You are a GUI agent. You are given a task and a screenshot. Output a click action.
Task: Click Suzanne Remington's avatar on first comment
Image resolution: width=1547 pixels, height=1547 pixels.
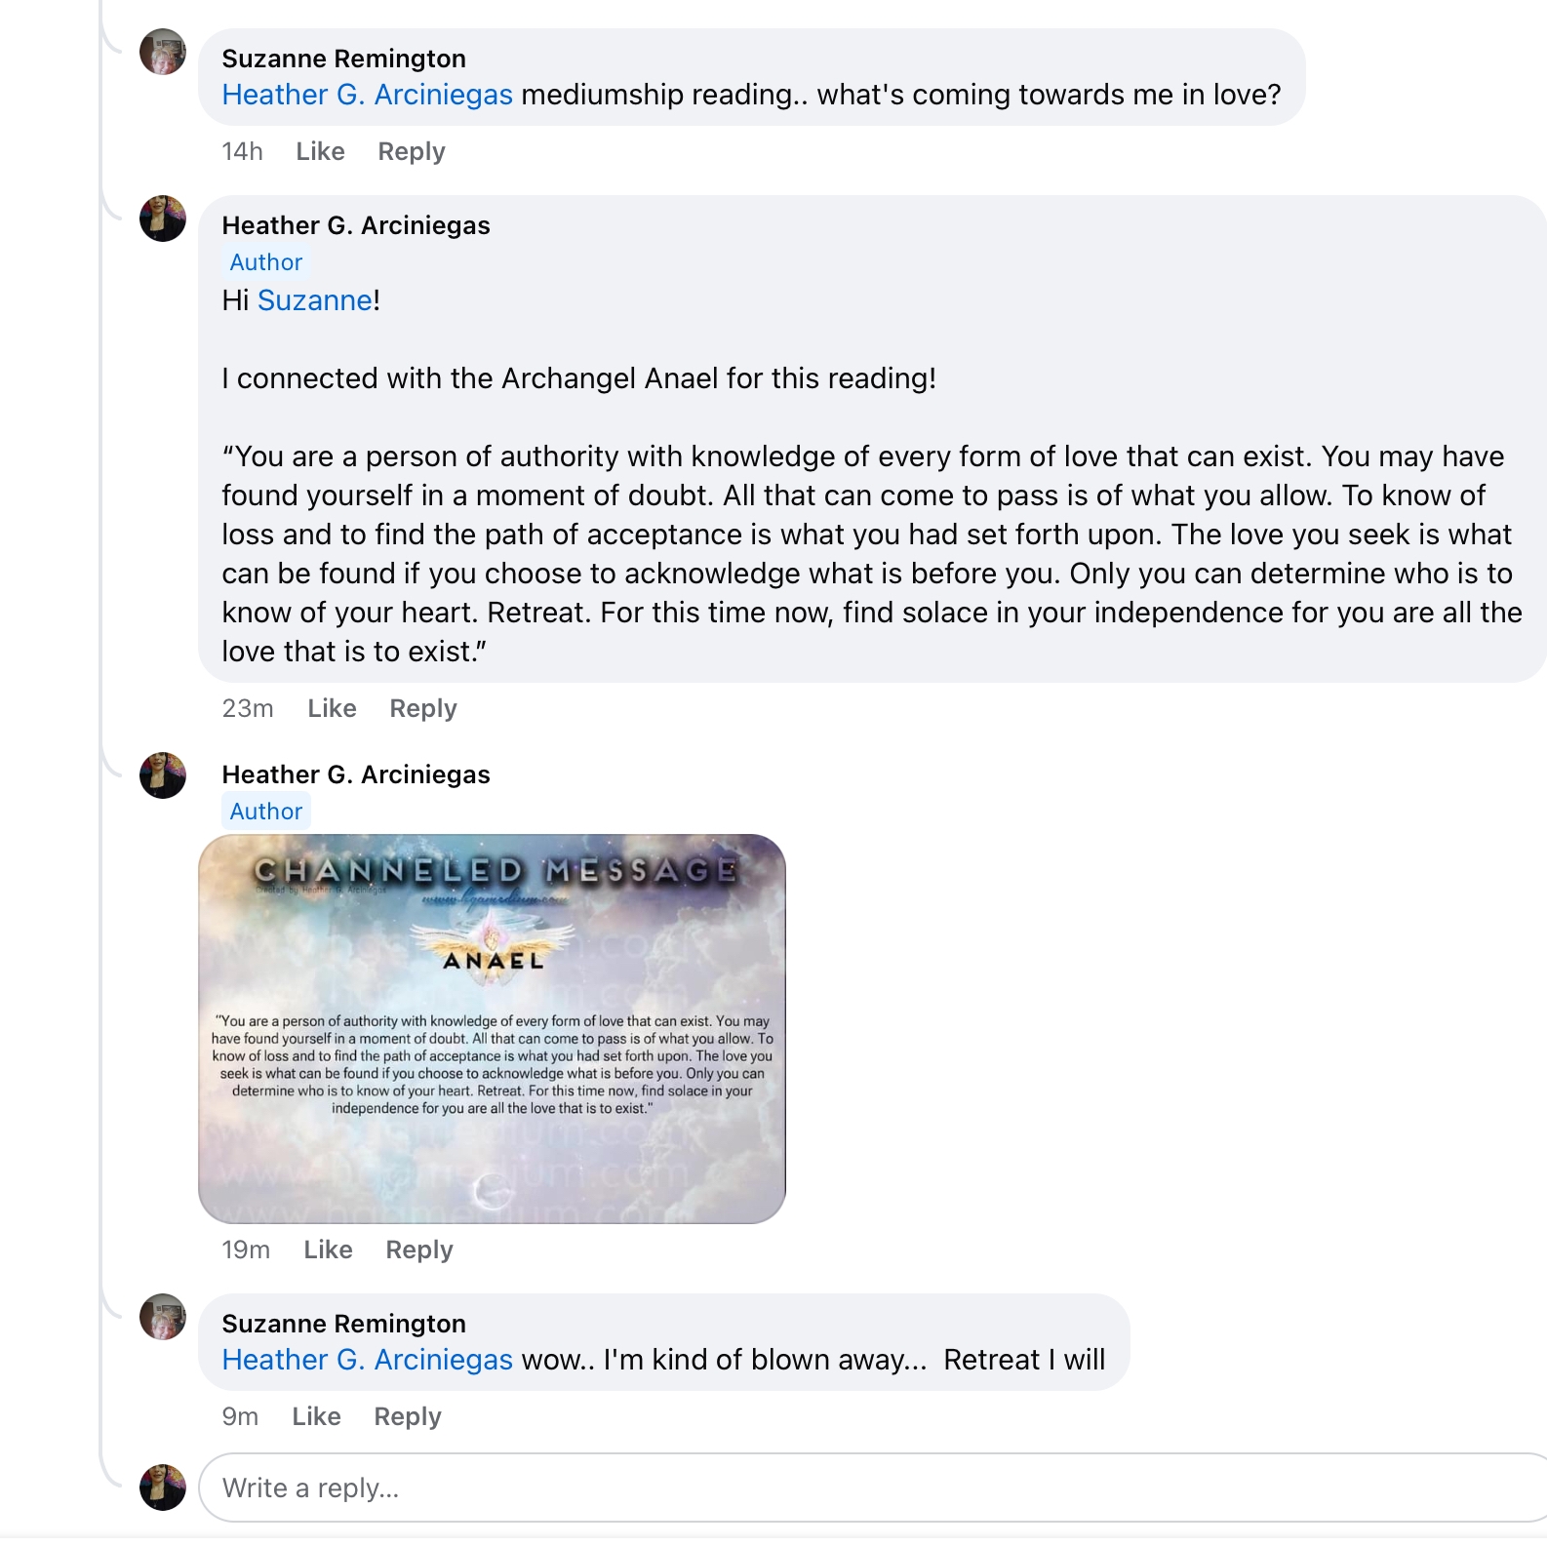[x=163, y=52]
